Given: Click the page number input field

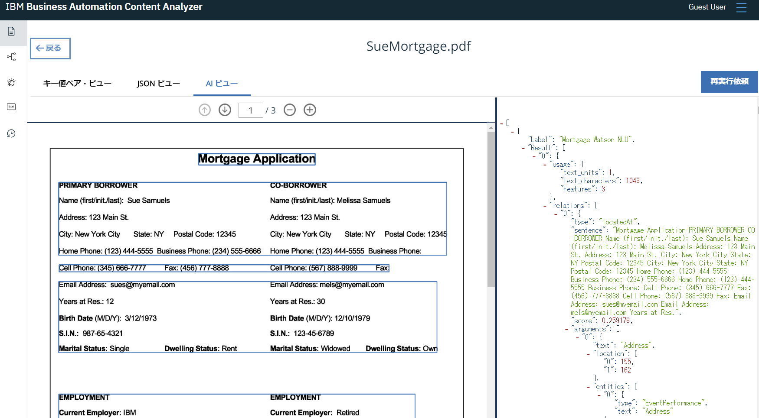Looking at the screenshot, I should pyautogui.click(x=251, y=110).
